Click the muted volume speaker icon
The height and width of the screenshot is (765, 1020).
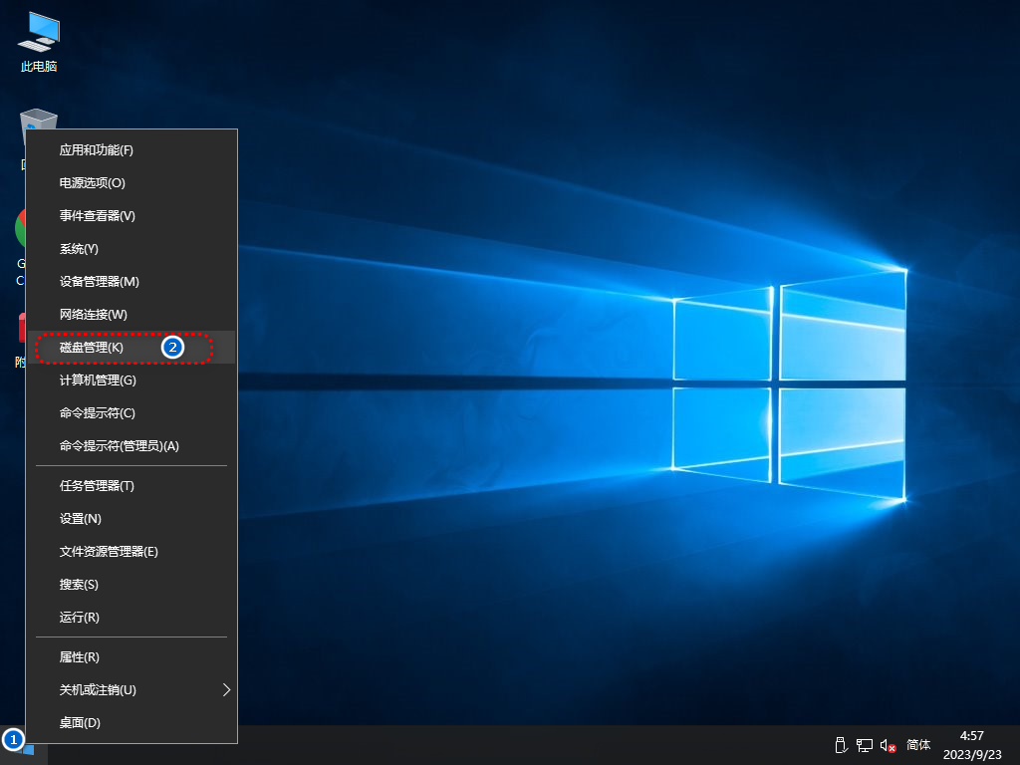(x=888, y=745)
